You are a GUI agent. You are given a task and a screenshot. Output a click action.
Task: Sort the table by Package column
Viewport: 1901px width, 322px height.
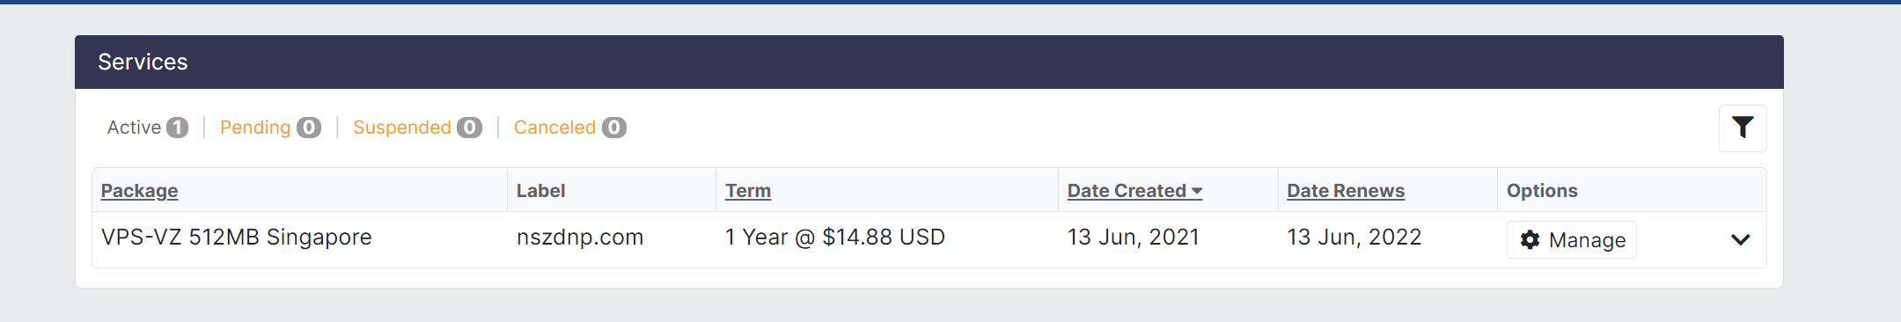(139, 191)
